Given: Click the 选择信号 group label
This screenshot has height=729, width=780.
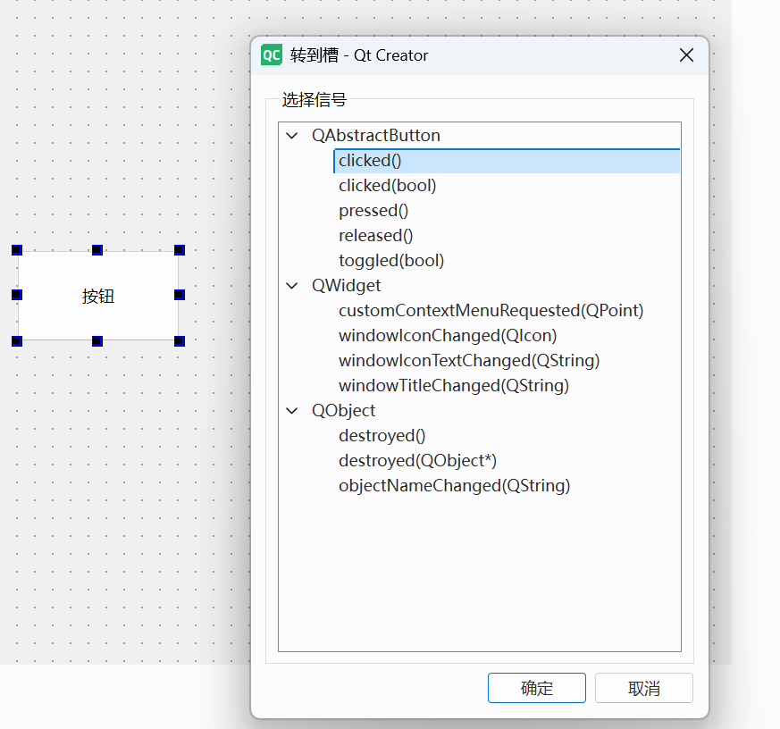Looking at the screenshot, I should pyautogui.click(x=314, y=100).
